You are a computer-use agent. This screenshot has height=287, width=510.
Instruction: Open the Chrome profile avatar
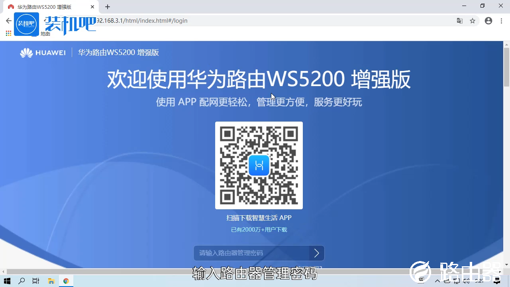pos(488,21)
